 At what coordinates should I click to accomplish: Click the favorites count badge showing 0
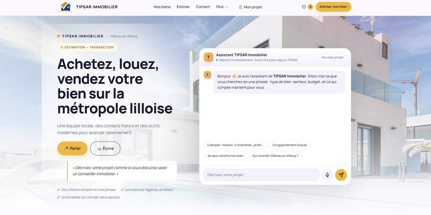310,7
